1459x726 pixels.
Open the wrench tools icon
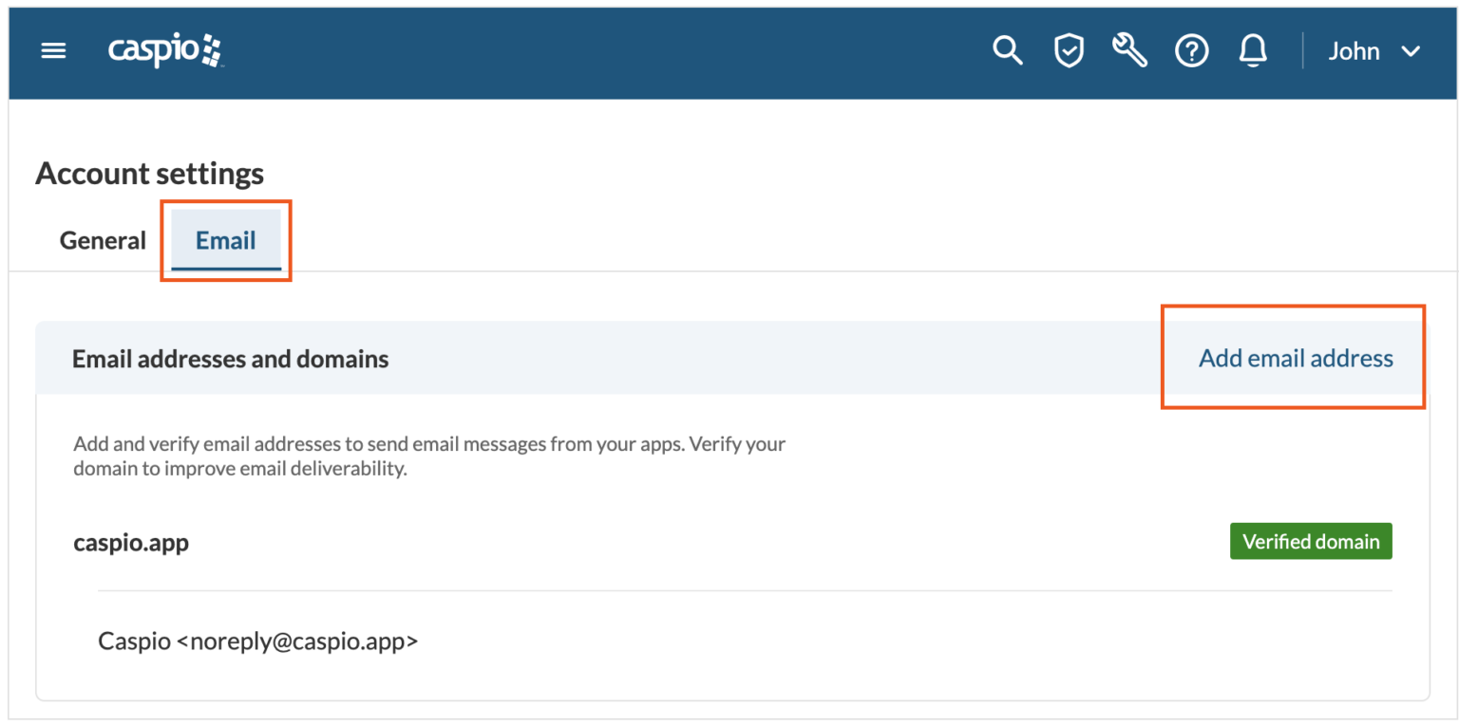[1129, 50]
